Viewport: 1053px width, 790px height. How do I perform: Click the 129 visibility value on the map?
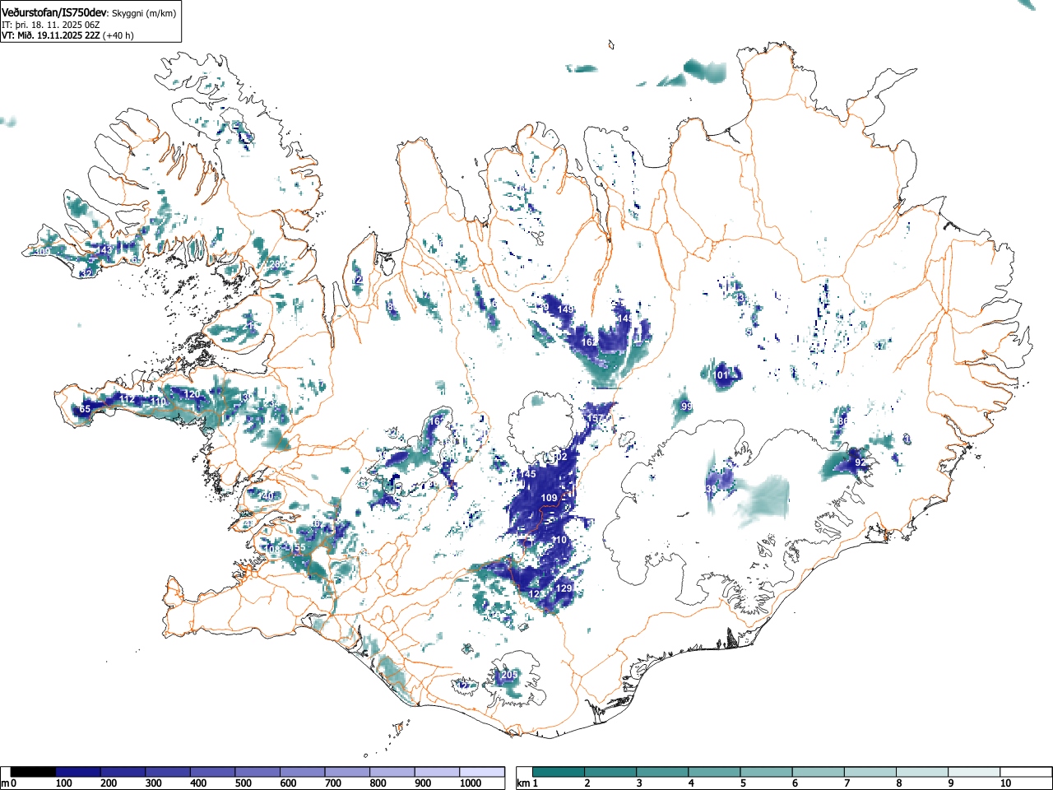[x=564, y=588]
